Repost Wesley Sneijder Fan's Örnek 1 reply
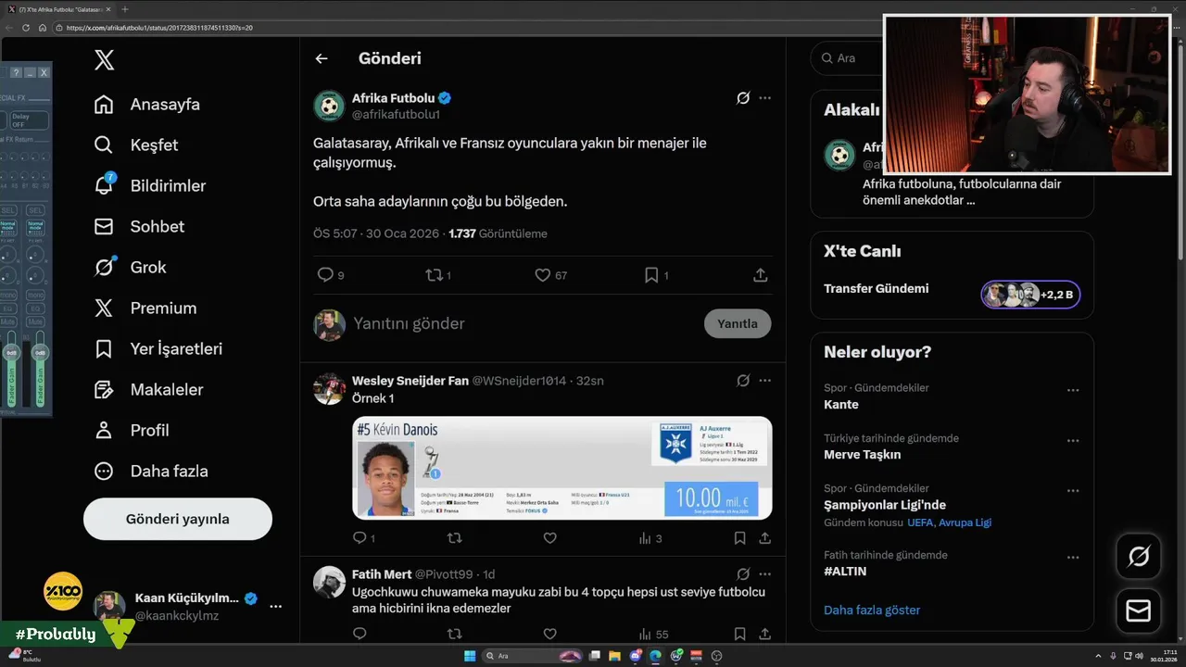Screen dimensions: 1186x667 [x=454, y=537]
